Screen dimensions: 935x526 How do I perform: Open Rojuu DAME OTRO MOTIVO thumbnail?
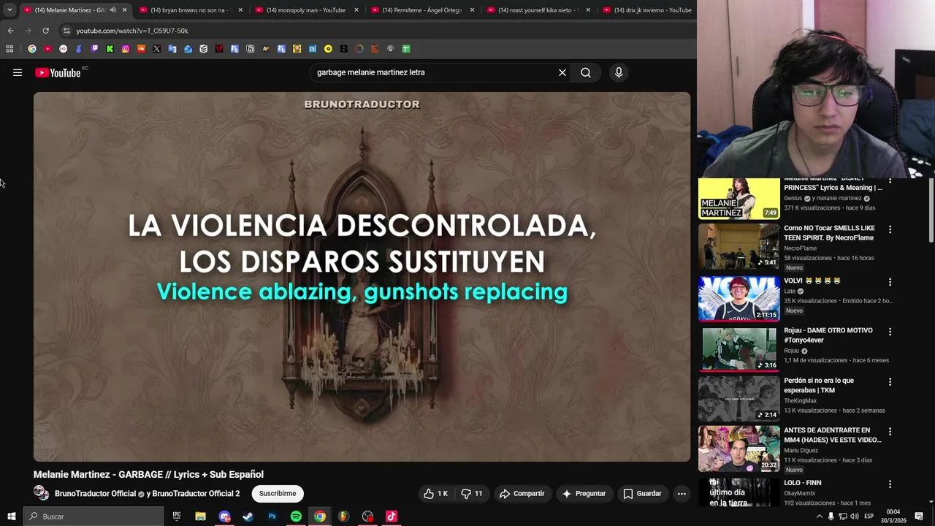click(x=739, y=348)
